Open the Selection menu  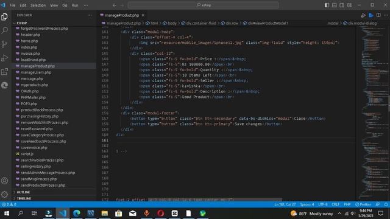[x=38, y=5]
